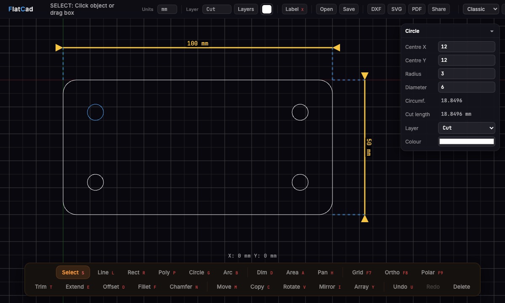Open the Layers manager
The width and height of the screenshot is (505, 303).
[x=246, y=9]
